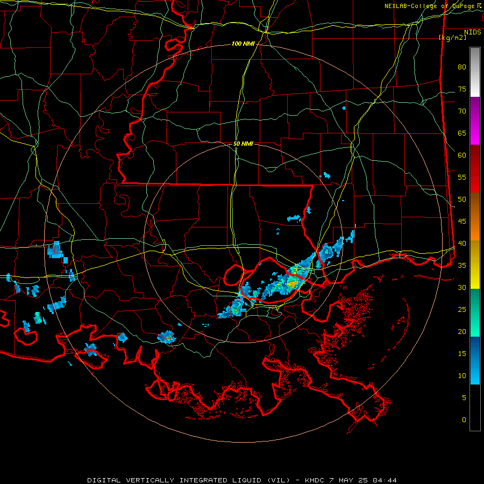Viewport: 484px width, 484px height.
Task: Pick the yellow segment of the color bar
Action: [475, 265]
